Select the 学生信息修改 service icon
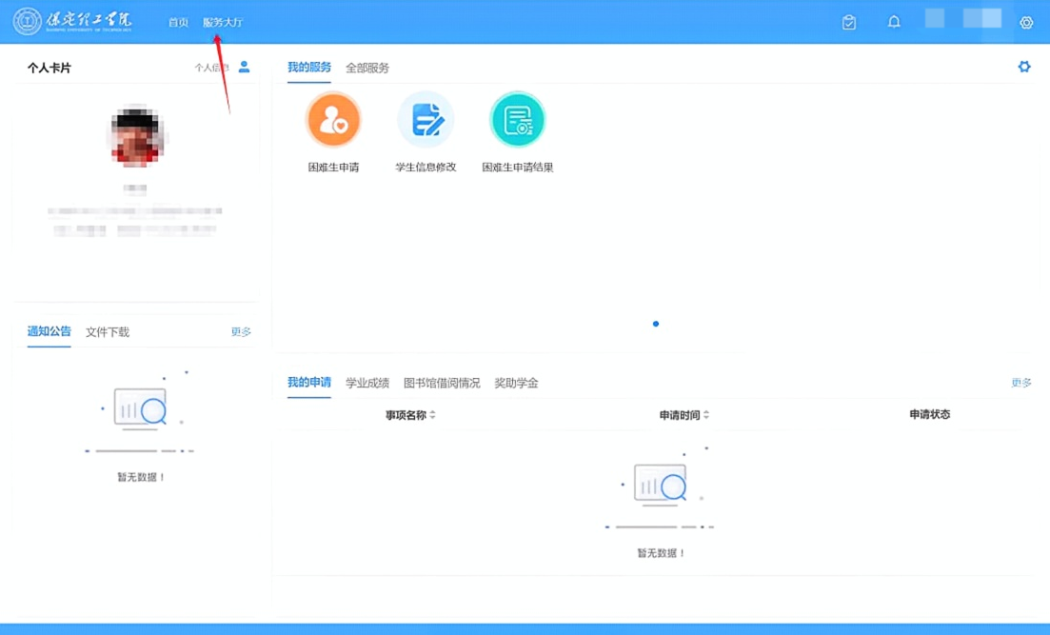Image resolution: width=1050 pixels, height=635 pixels. click(426, 120)
